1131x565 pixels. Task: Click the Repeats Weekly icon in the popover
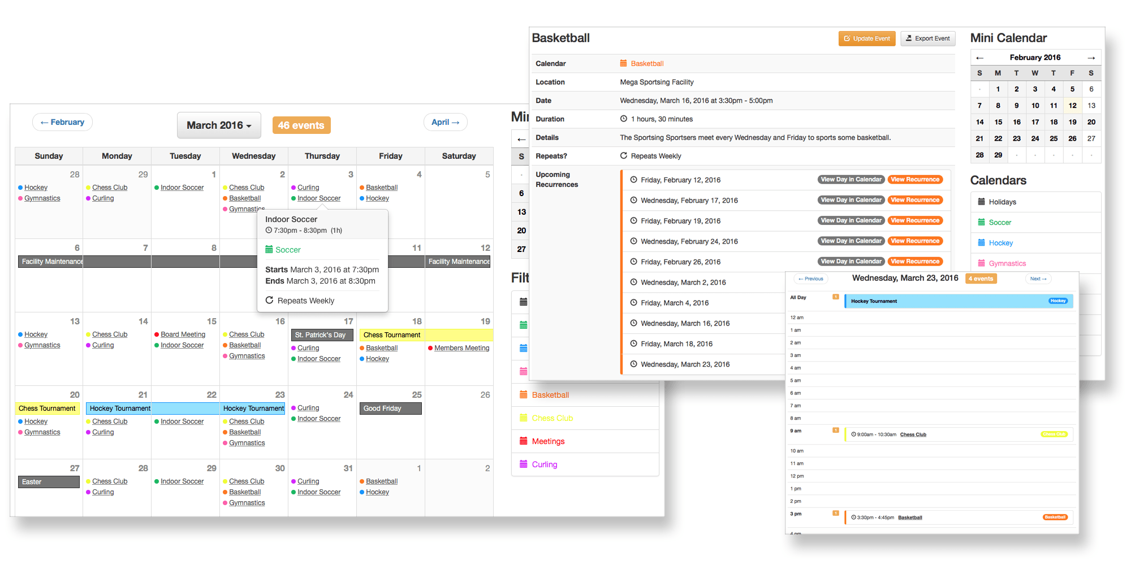point(269,301)
